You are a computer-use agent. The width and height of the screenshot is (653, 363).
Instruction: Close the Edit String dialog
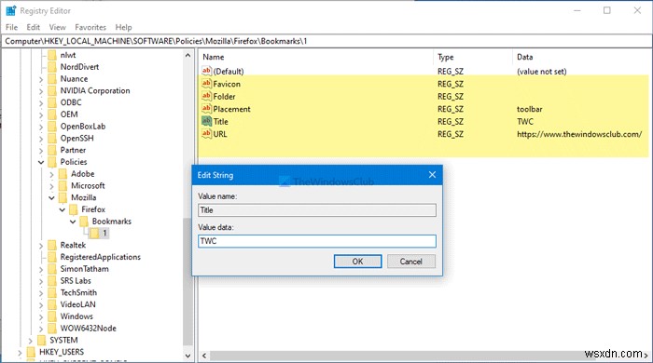(x=432, y=175)
